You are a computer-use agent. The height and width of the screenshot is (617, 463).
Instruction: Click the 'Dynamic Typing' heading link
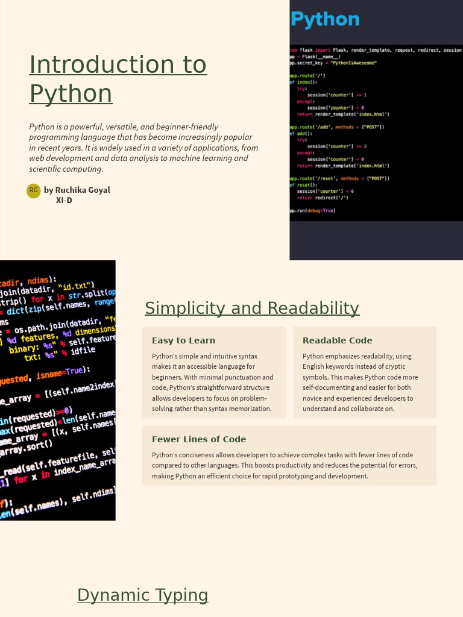coord(142,595)
